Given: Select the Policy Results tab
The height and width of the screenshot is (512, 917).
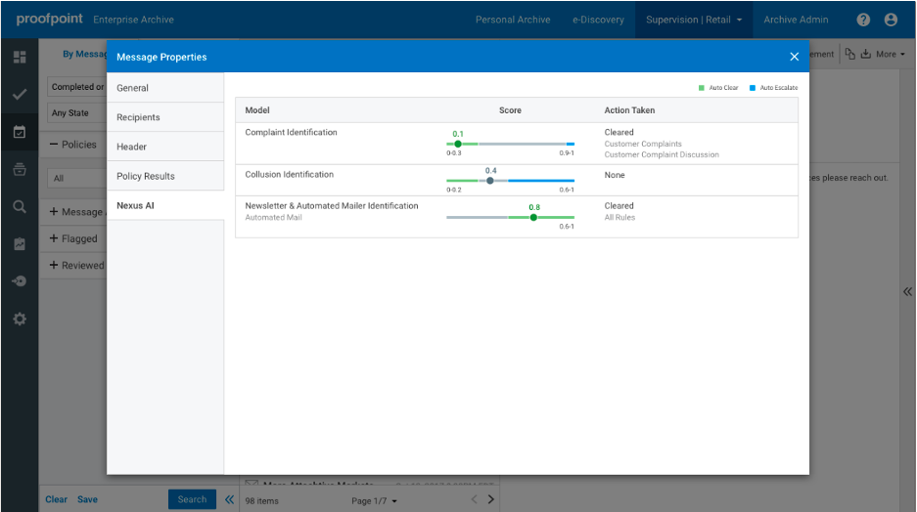Looking at the screenshot, I should coord(165,176).
